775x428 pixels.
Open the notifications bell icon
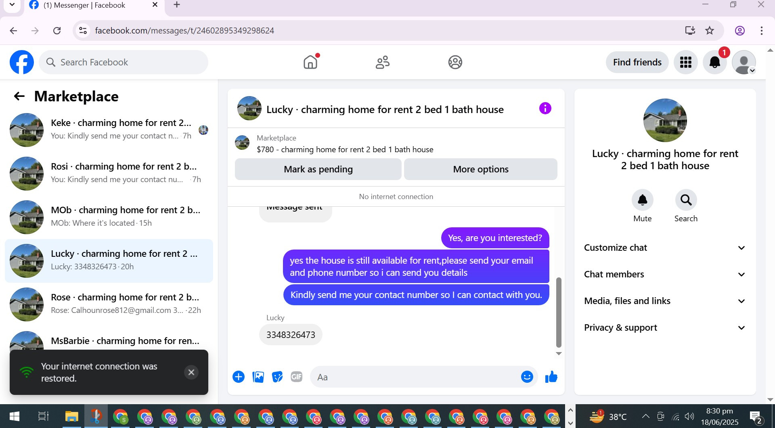(715, 62)
